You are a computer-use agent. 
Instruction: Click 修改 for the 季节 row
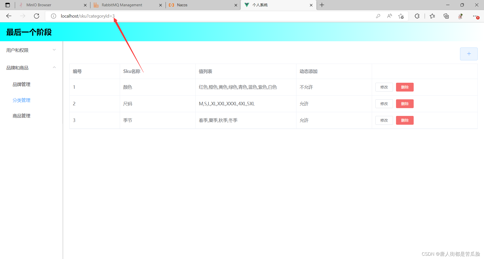384,120
